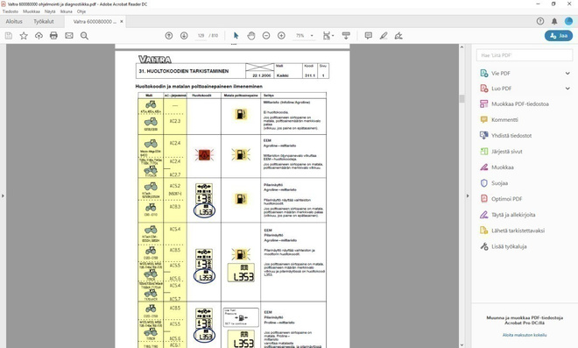Image resolution: width=578 pixels, height=348 pixels.
Task: Go to the next page arrow
Action: (184, 36)
